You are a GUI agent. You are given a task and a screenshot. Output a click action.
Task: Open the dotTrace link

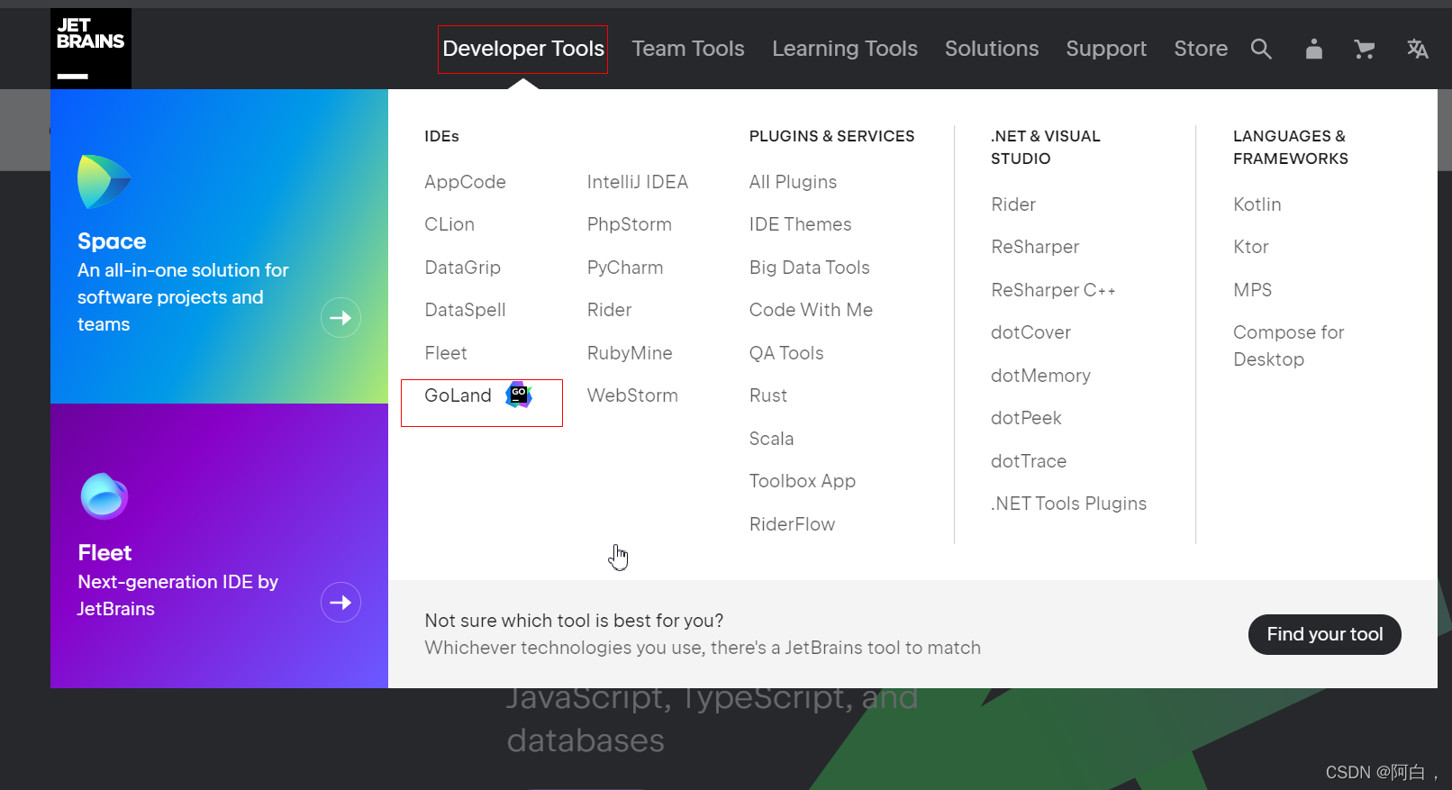point(1029,461)
